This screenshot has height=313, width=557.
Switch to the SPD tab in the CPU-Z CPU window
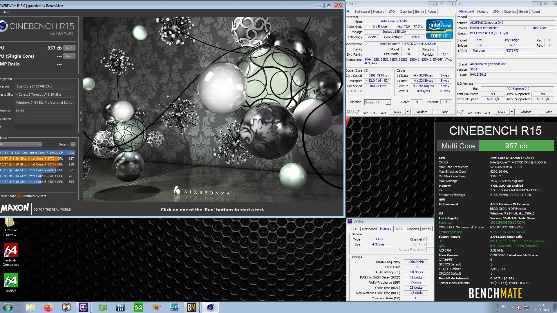tap(392, 12)
